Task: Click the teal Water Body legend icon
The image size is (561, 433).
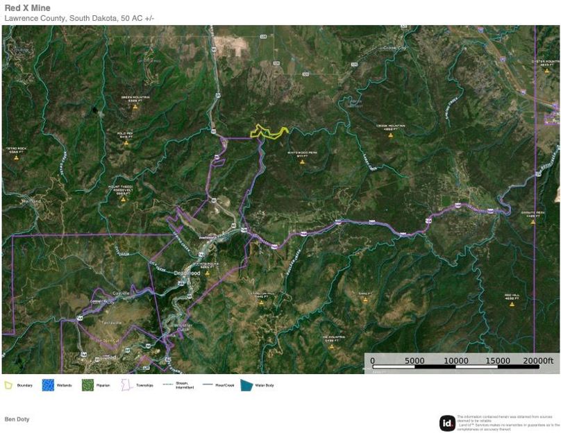Action: 246,385
